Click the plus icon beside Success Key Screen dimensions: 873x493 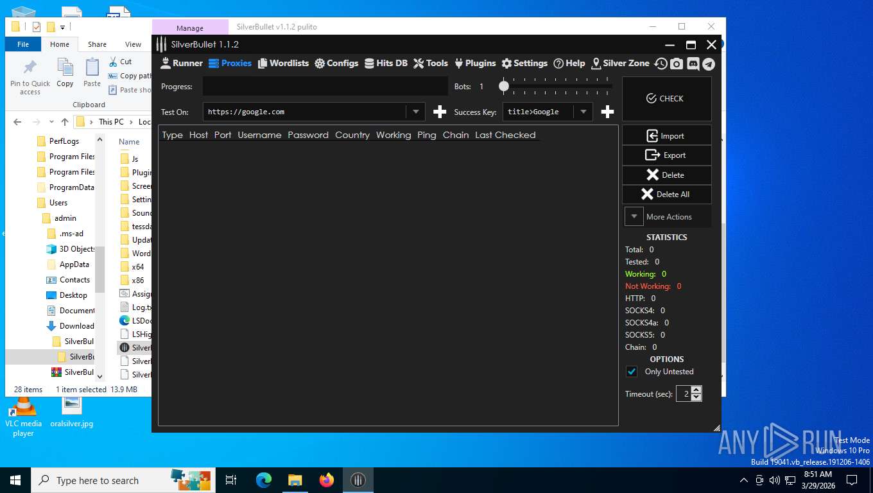(x=607, y=112)
